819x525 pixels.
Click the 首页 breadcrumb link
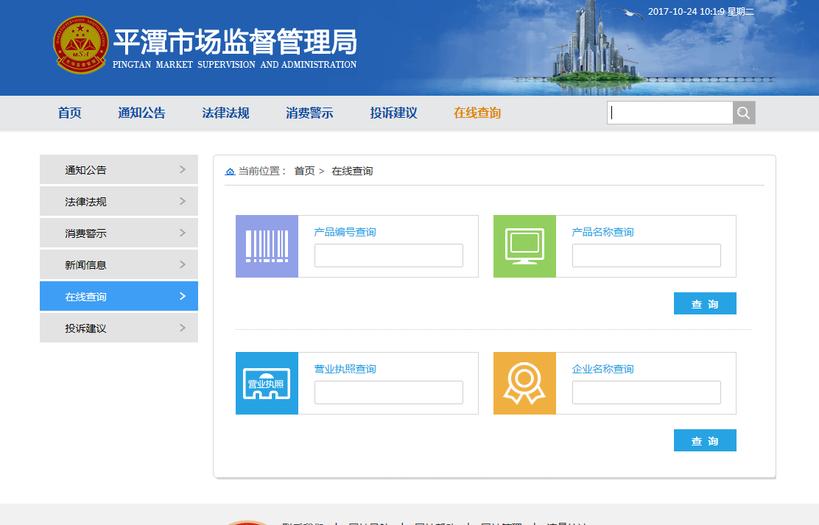[304, 171]
